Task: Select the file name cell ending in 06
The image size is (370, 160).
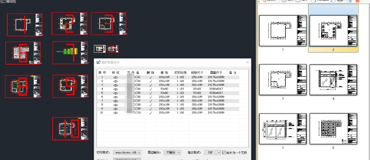Action: tap(133, 97)
